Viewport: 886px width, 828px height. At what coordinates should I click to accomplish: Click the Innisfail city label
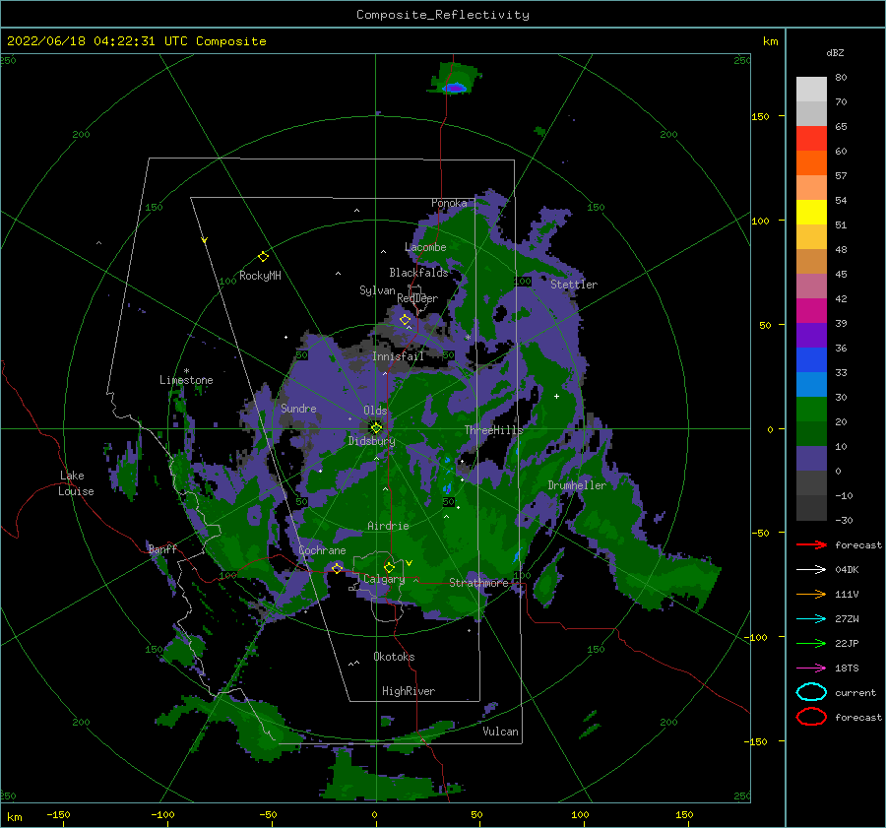[398, 356]
